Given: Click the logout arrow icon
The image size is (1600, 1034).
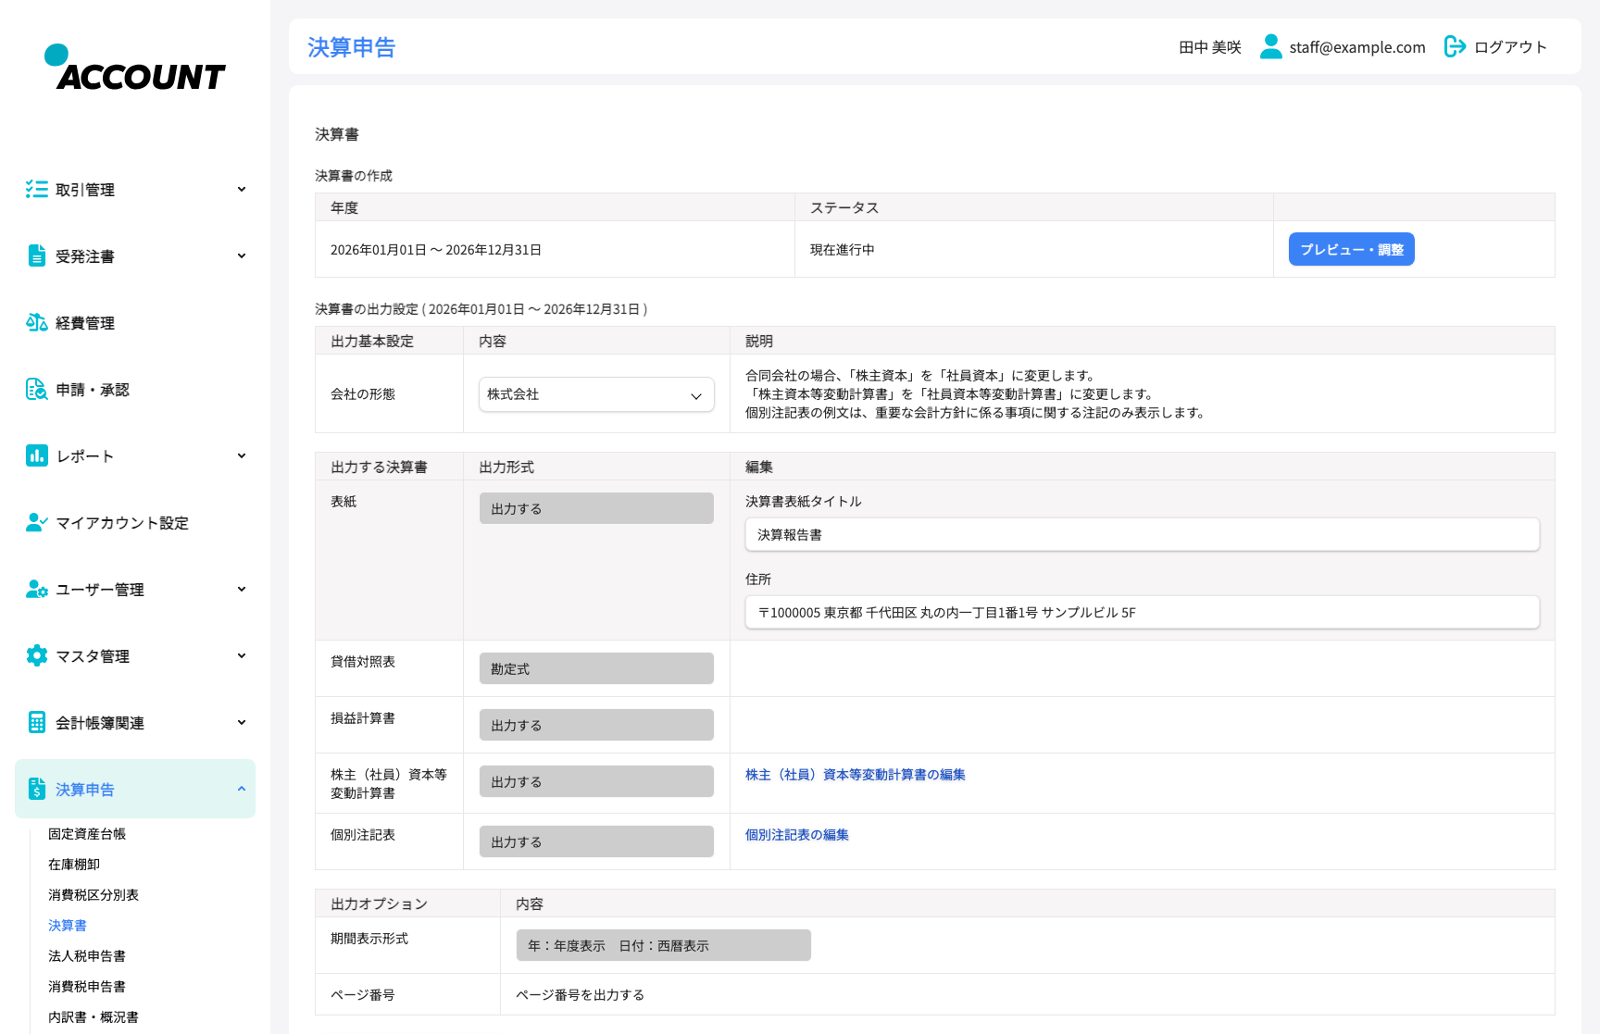Looking at the screenshot, I should pyautogui.click(x=1455, y=46).
